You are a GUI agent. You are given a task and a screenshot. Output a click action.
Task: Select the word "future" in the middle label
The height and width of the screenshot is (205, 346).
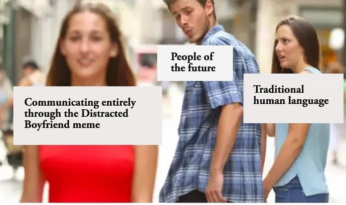pos(201,68)
